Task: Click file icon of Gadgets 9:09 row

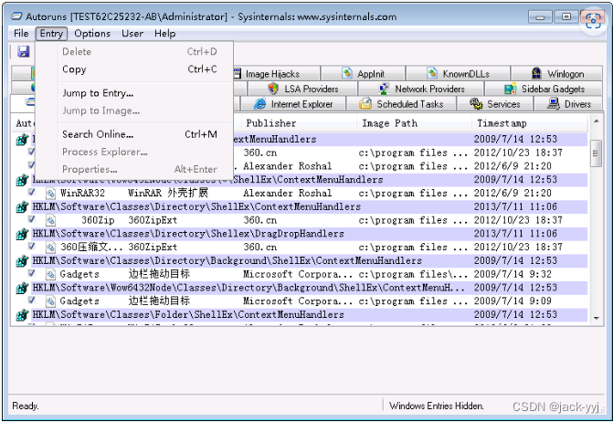Action: [x=50, y=301]
